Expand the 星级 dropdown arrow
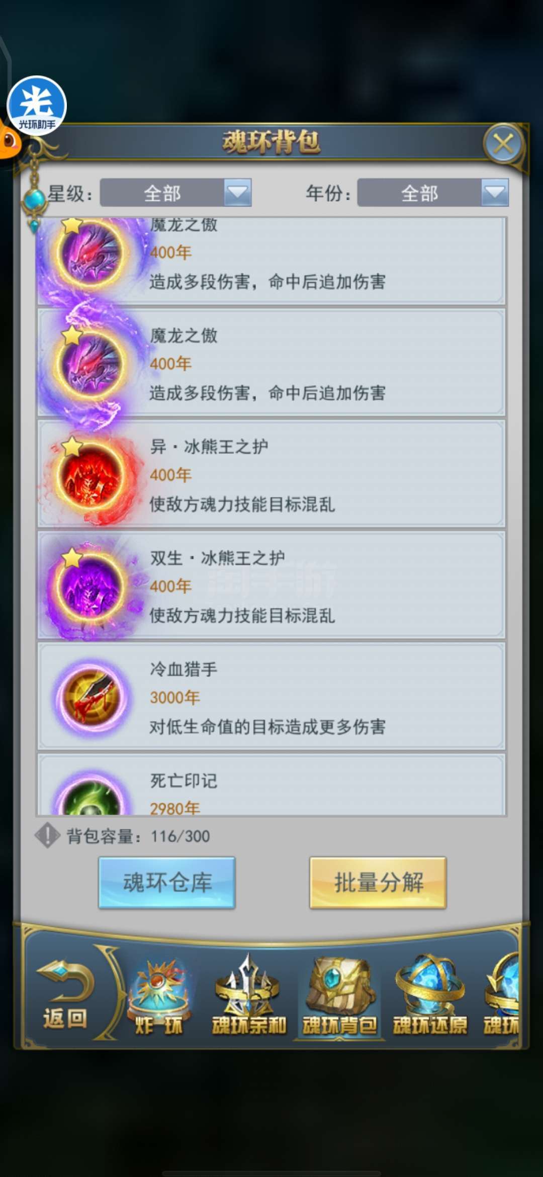The height and width of the screenshot is (1177, 543). point(237,193)
